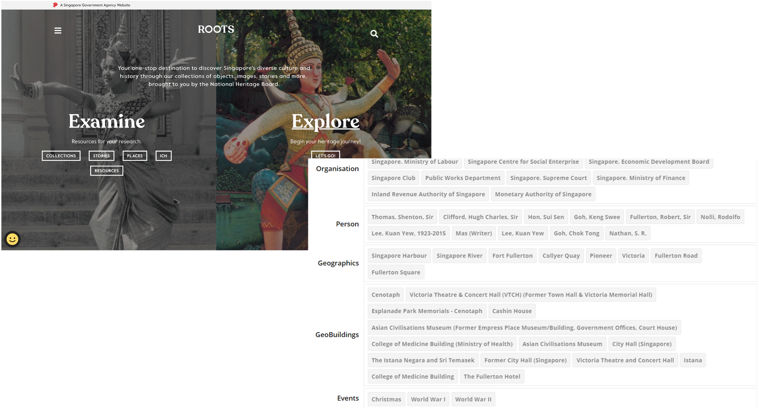Follow the Explore heading link
The height and width of the screenshot is (410, 759).
[x=325, y=122]
